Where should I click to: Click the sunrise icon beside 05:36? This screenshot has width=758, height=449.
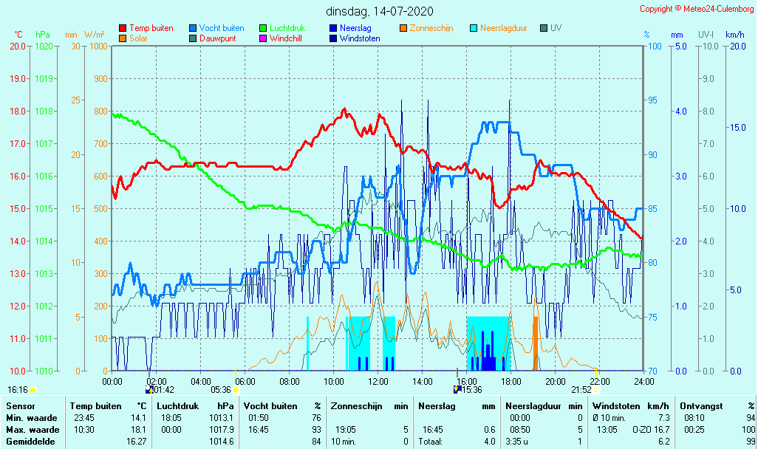(236, 389)
